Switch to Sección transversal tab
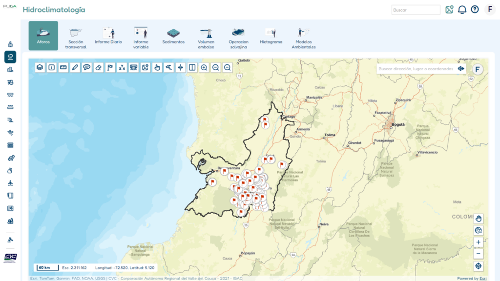500x281 pixels. pyautogui.click(x=76, y=38)
